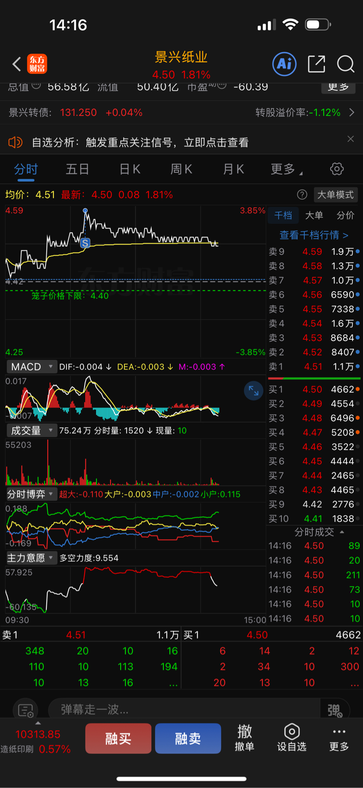Tap 造纸印刷 sector index 10313.85
This screenshot has width=363, height=788.
[x=38, y=735]
